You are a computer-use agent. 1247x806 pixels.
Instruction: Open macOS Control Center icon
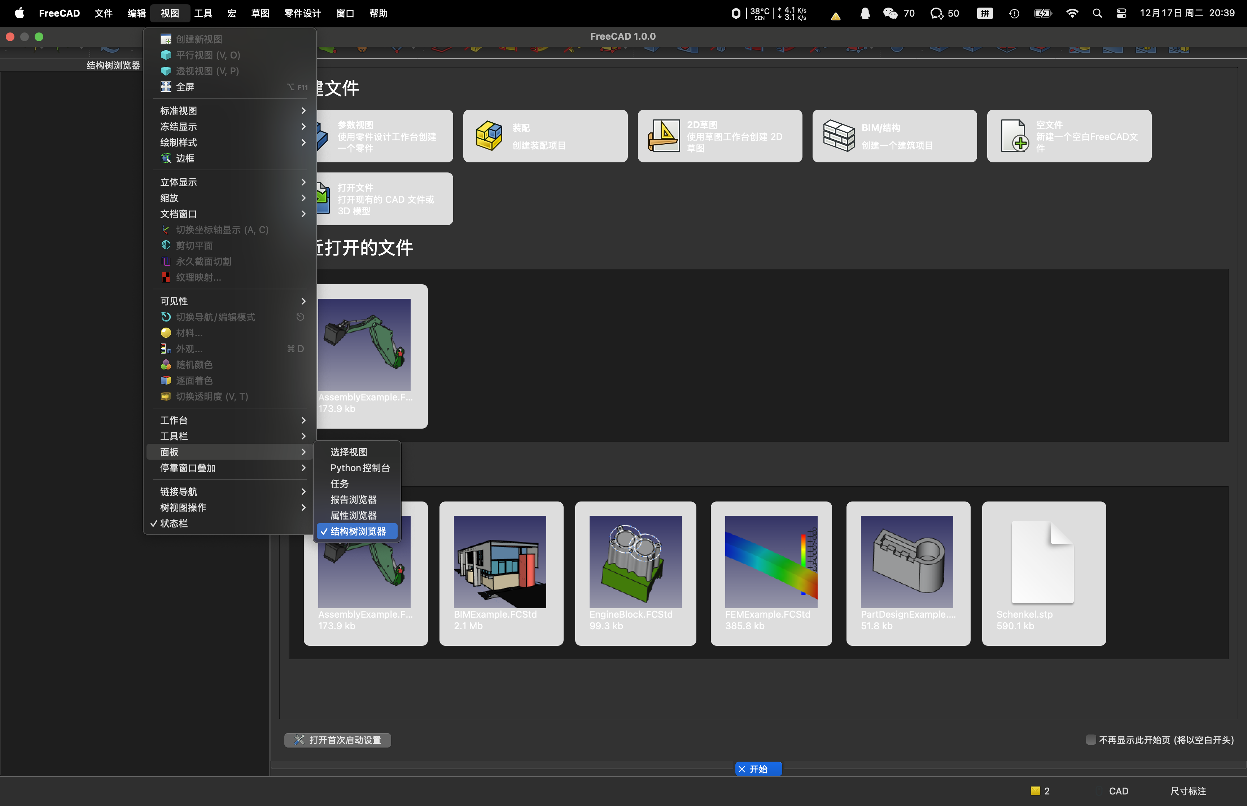1121,13
